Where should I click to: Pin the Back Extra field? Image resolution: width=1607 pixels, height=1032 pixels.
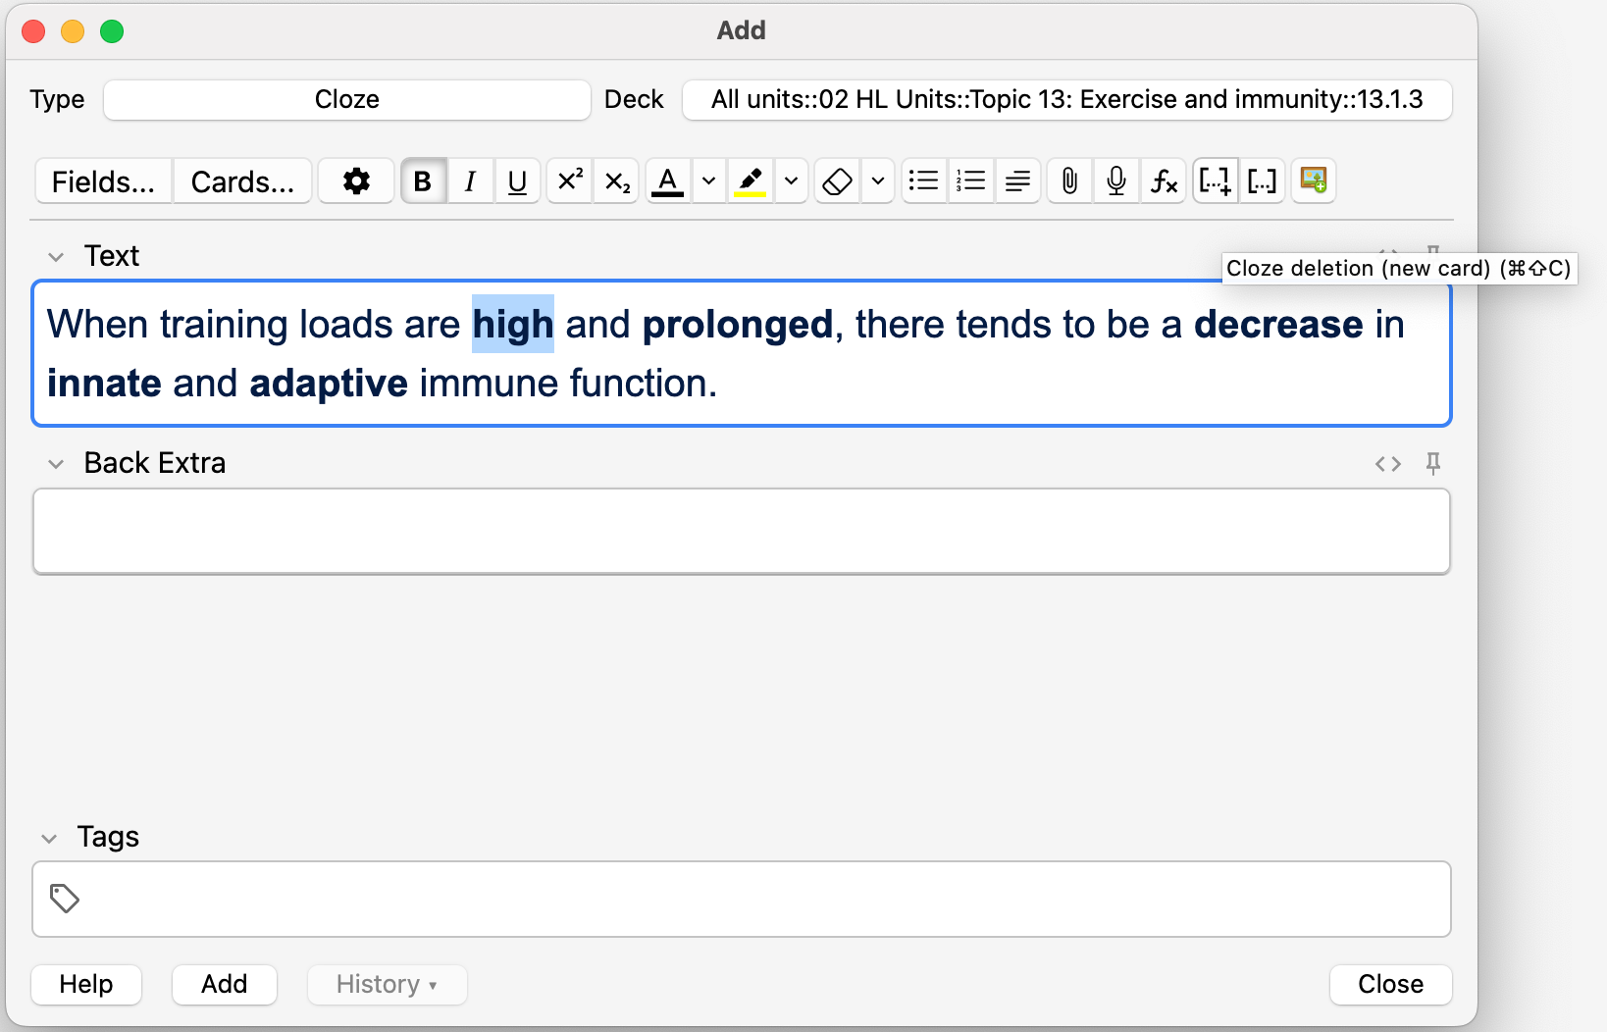[1432, 463]
